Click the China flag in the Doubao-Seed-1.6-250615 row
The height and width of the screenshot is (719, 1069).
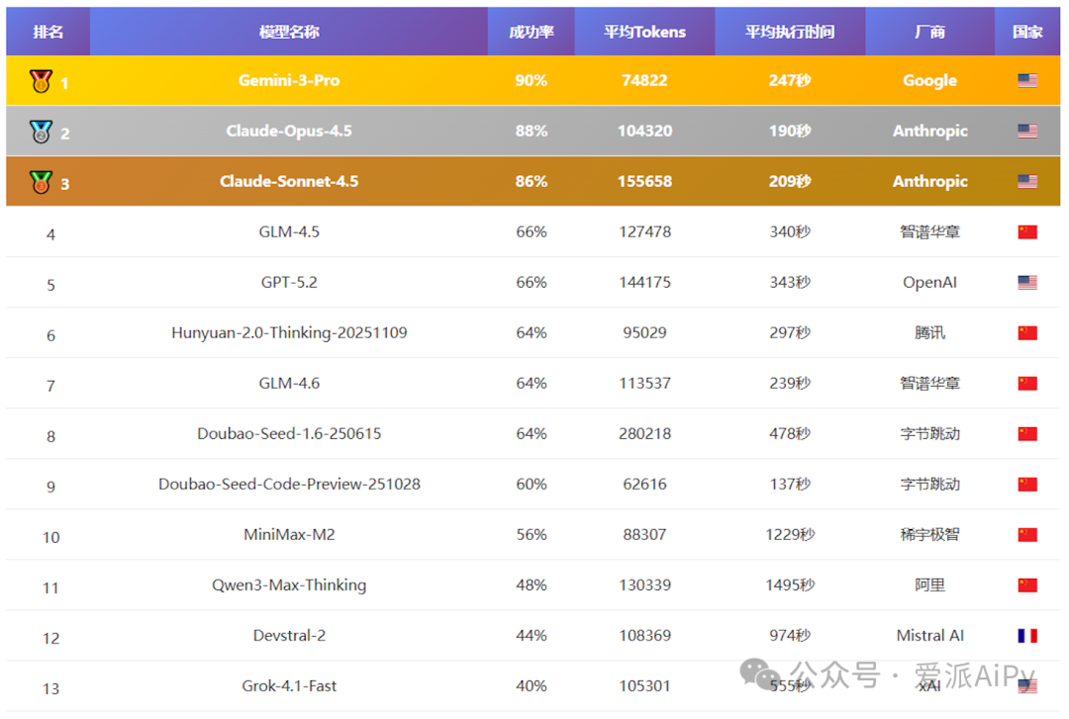pos(1027,433)
